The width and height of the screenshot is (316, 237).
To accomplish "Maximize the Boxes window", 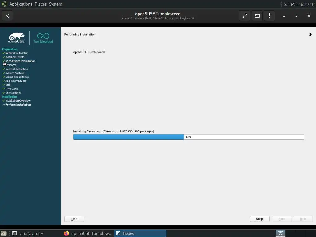I will [x=297, y=16].
